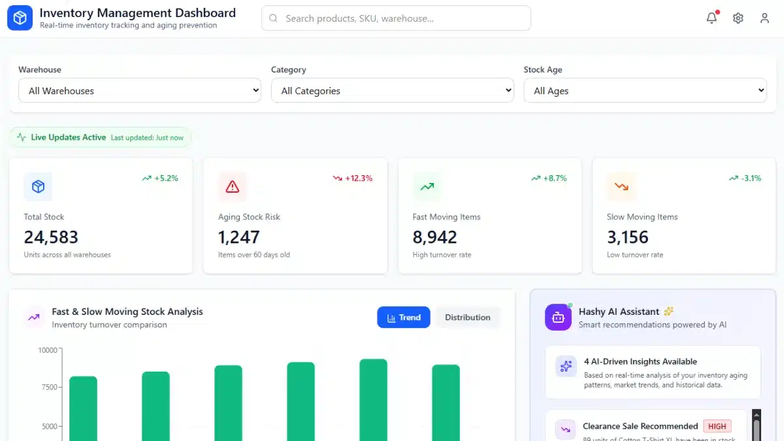Open settings gear icon
The image size is (784, 441).
[738, 18]
